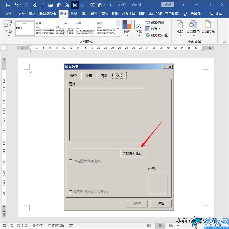Expand the Customize Quick Access Toolbar arrow

(110, 5)
